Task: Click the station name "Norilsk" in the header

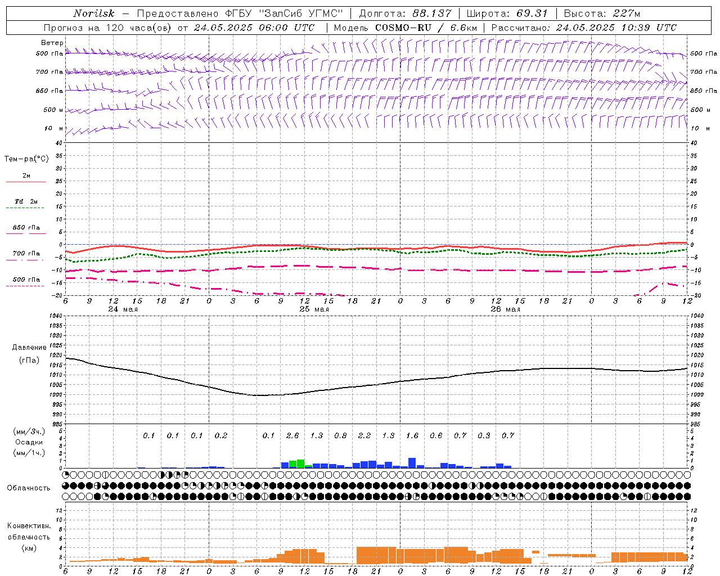Action: (x=94, y=13)
